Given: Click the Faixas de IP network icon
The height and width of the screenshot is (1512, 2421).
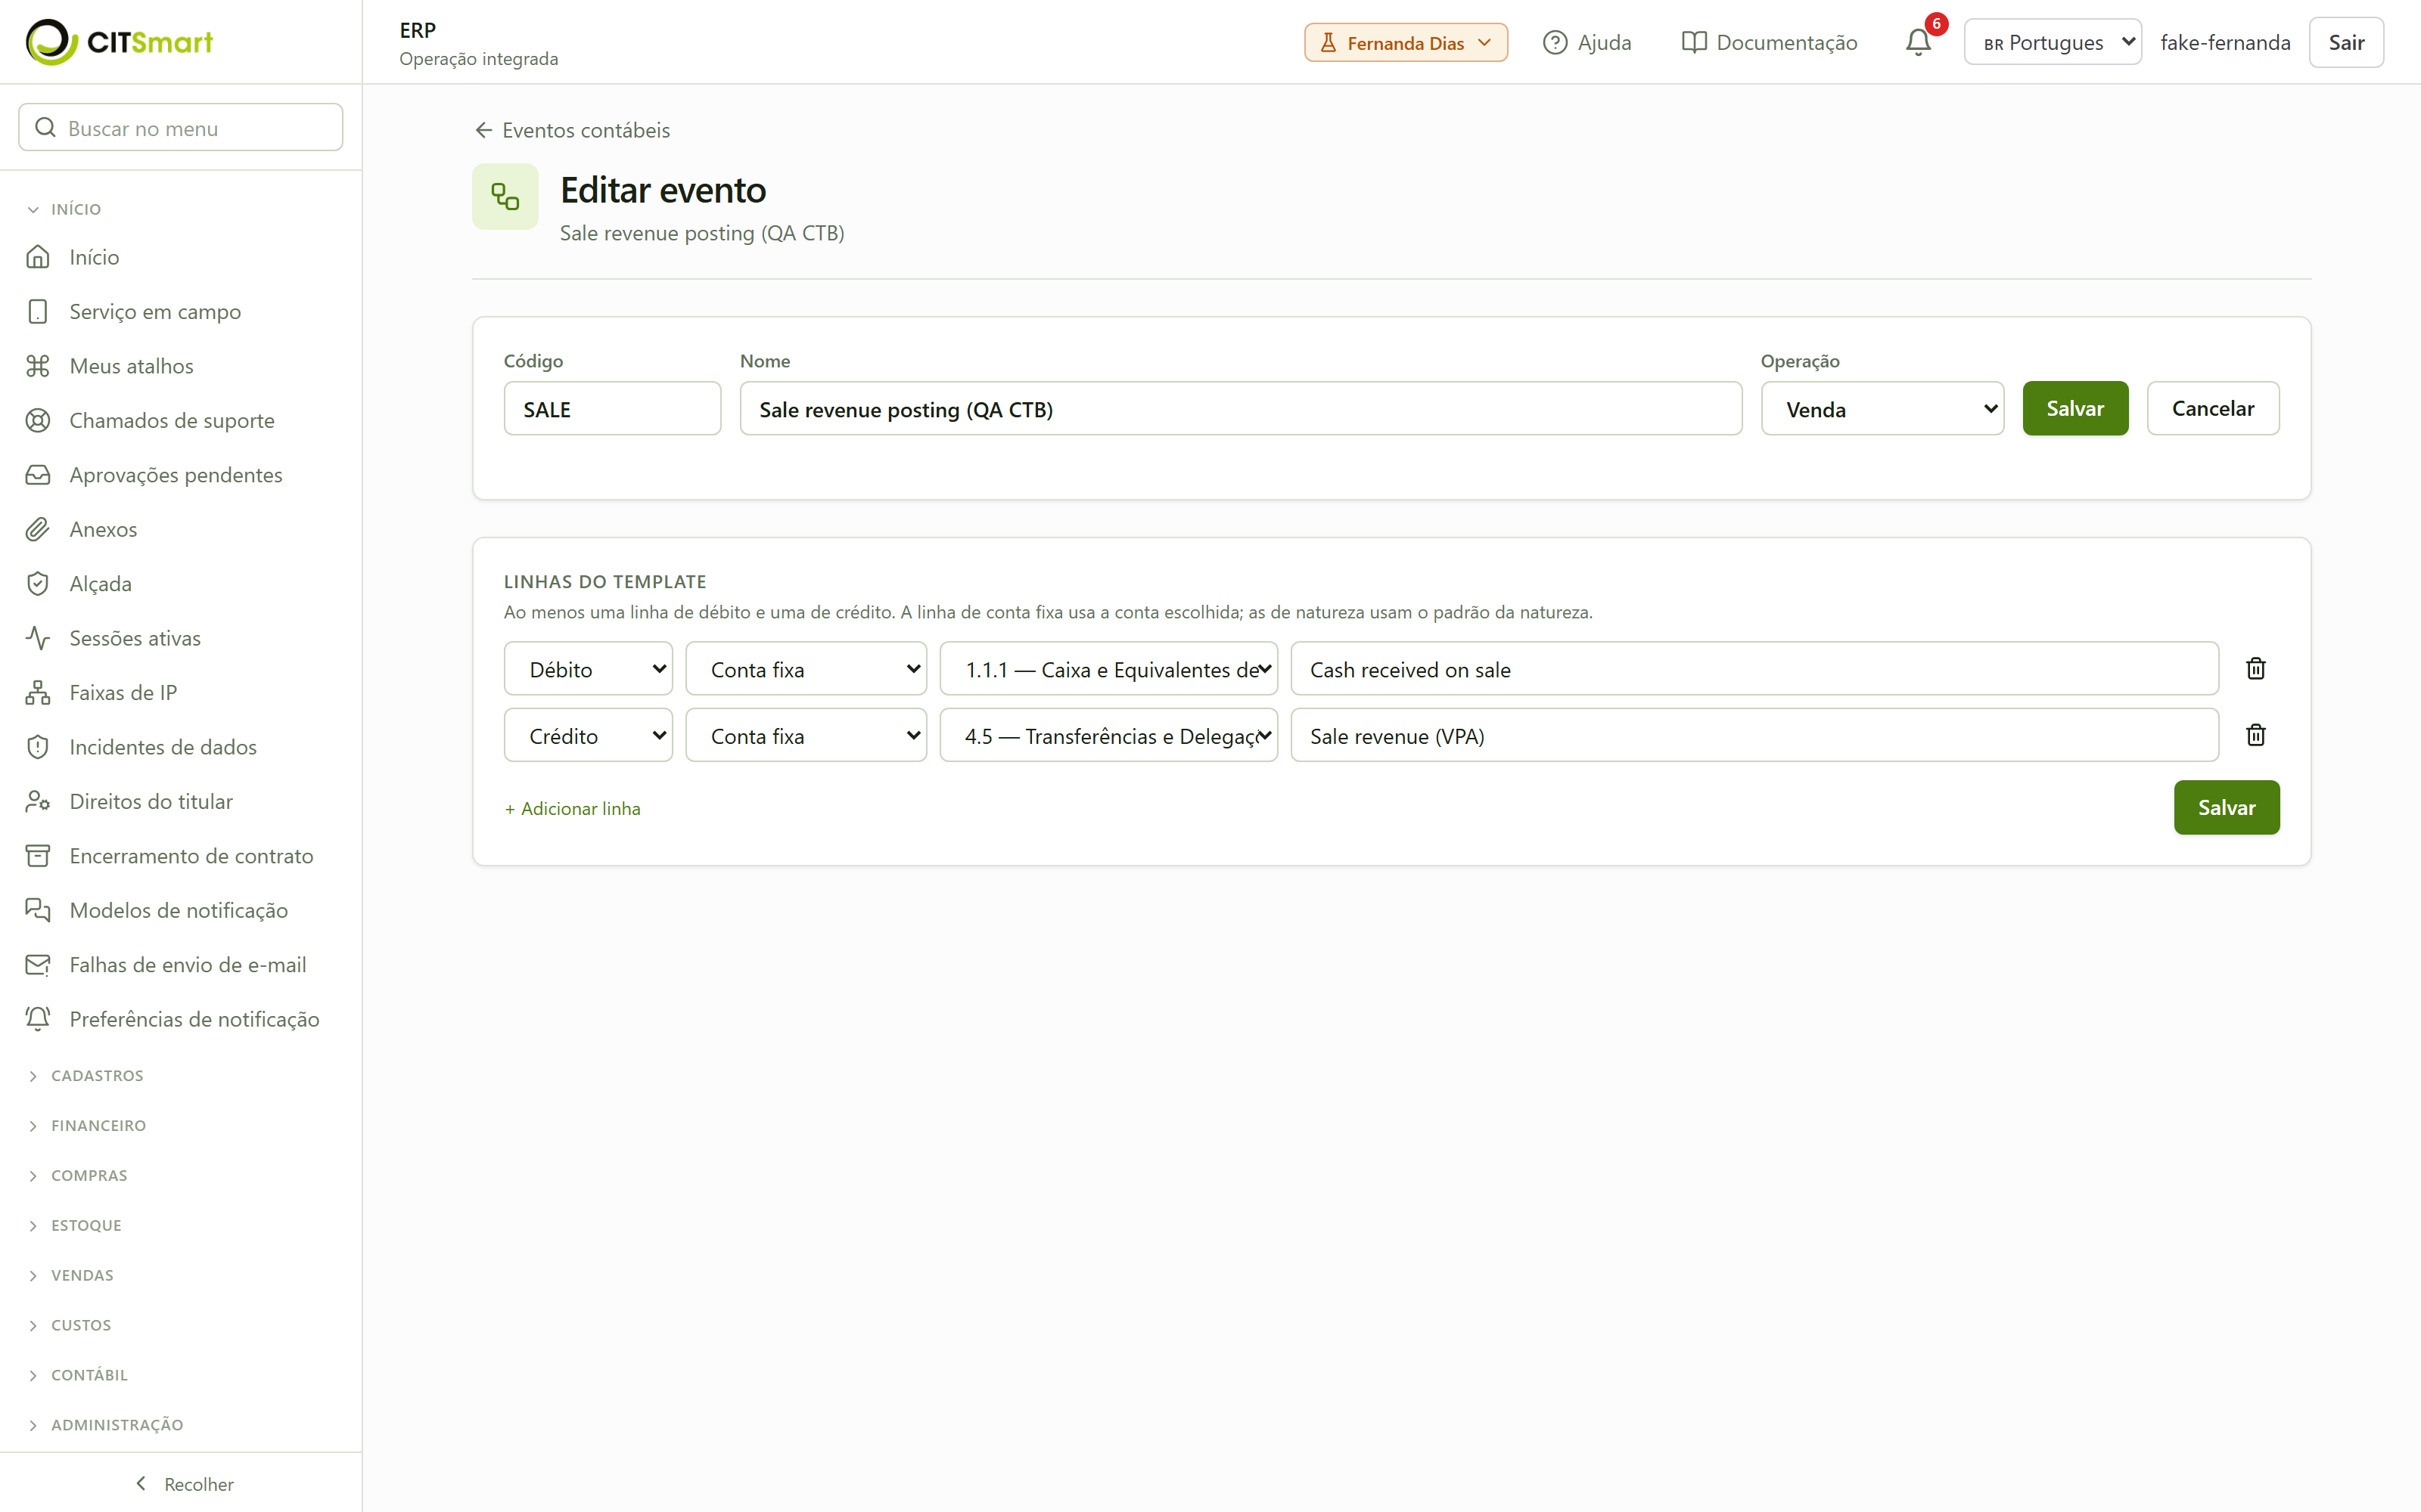Looking at the screenshot, I should tap(38, 693).
